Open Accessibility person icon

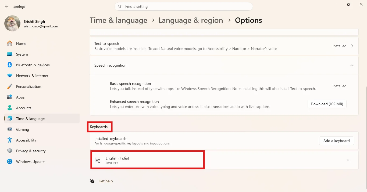tap(10, 140)
